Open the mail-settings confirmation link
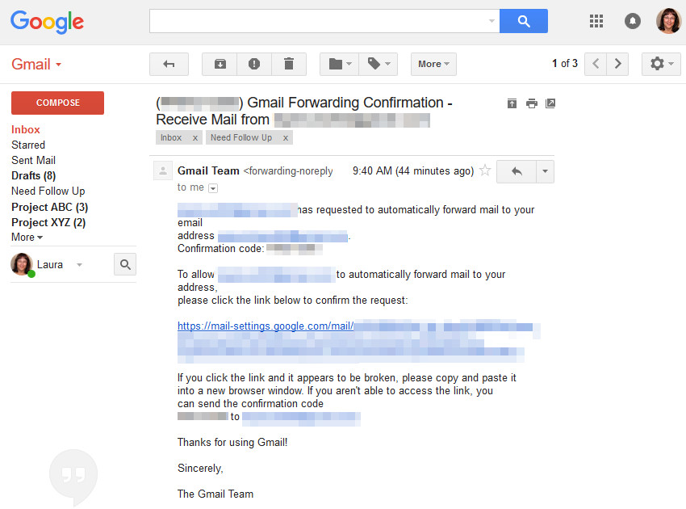The height and width of the screenshot is (509, 686). point(266,326)
